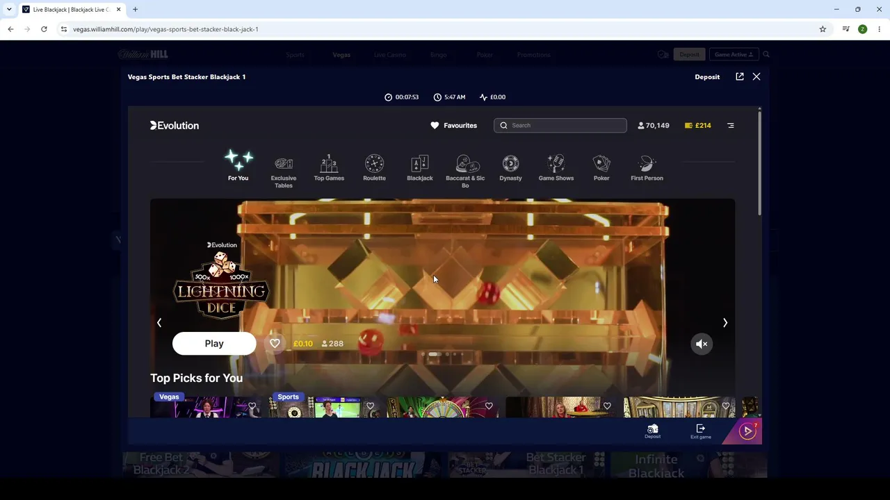Click the 70,149 players online counter
The image size is (890, 500).
(654, 126)
